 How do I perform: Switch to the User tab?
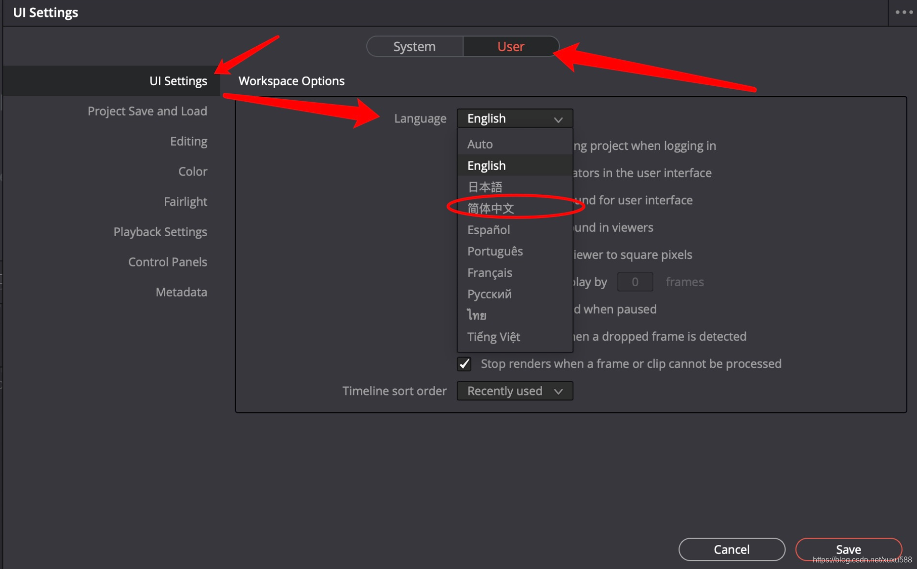pyautogui.click(x=511, y=46)
